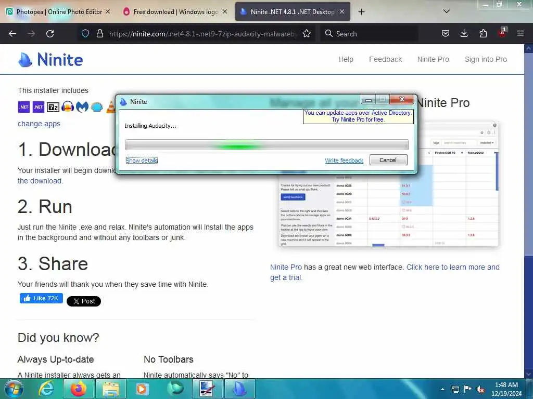Click the Try Ninite Pro for free banner
This screenshot has width=533, height=399.
(x=358, y=116)
